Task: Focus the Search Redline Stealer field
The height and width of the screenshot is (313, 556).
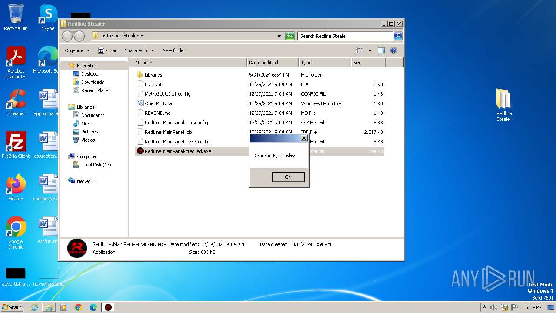Action: 345,36
